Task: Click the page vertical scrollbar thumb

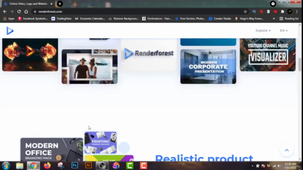Action: point(300,65)
